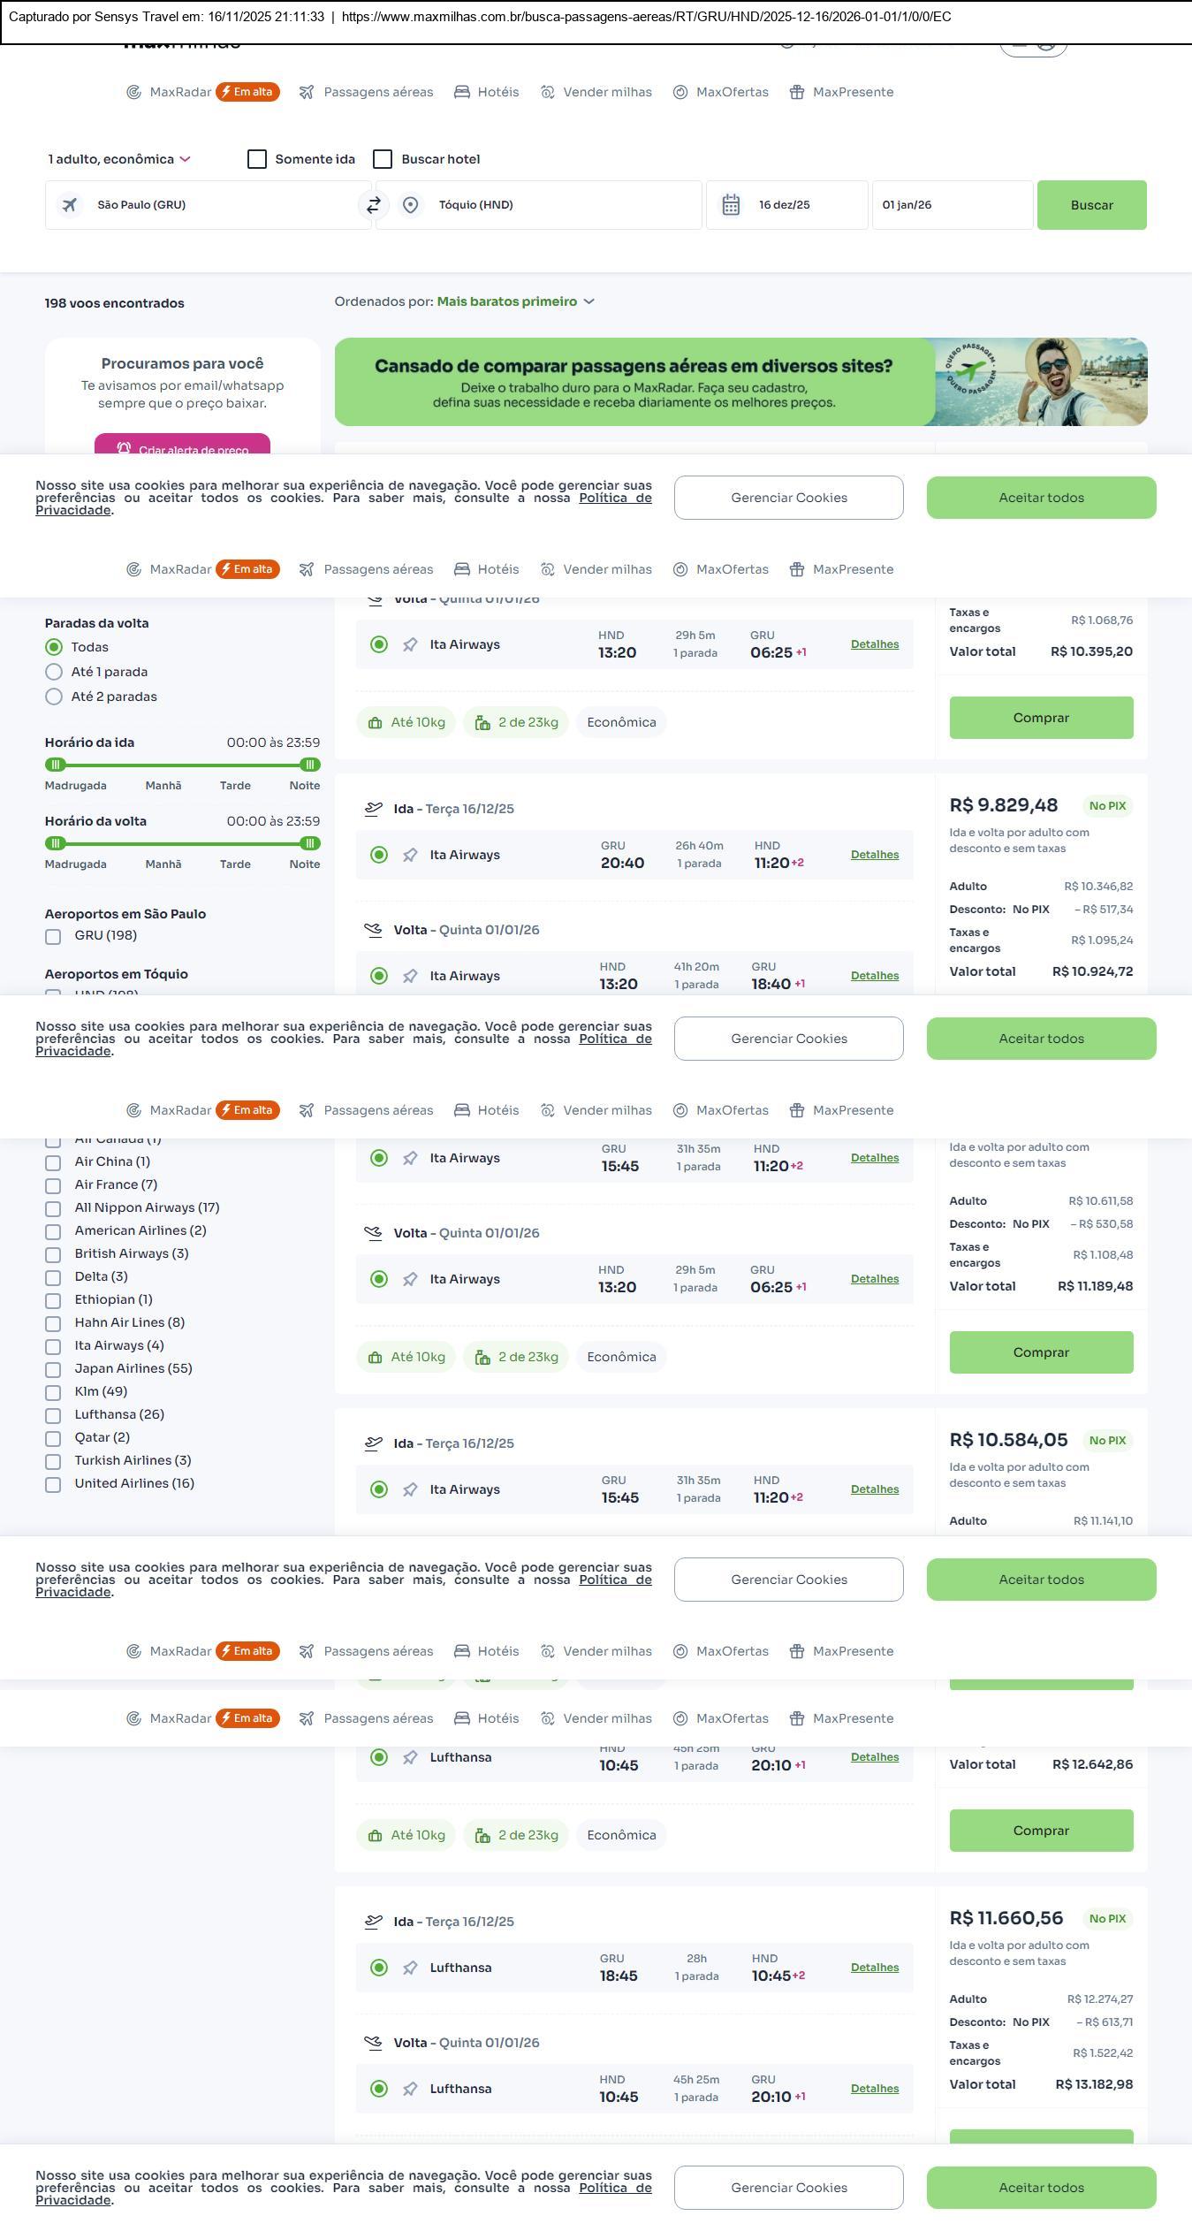The height and width of the screenshot is (2231, 1192).
Task: Expand the Mais baratos primeiro sort dropdown
Action: 515,301
